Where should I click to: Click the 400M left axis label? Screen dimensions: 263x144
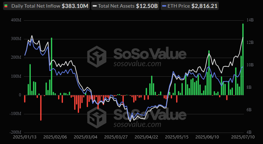coord(16,20)
